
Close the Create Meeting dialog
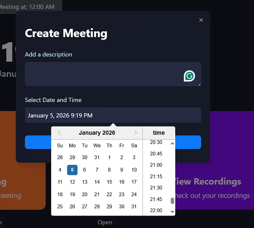coord(201,20)
